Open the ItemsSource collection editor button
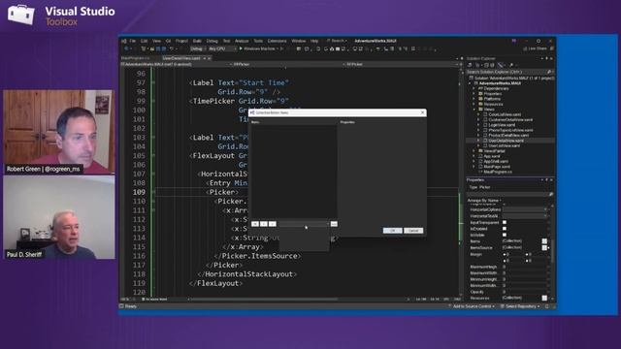 click(544, 248)
